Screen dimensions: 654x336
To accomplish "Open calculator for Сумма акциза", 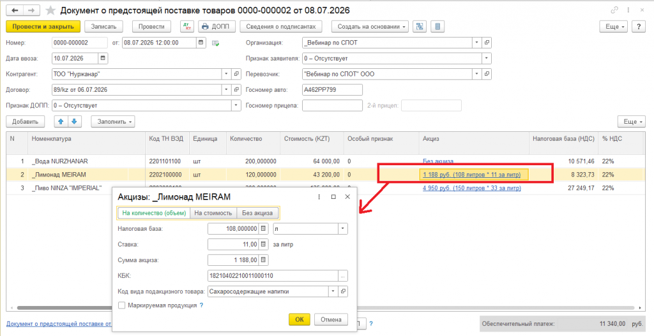I will (263, 260).
